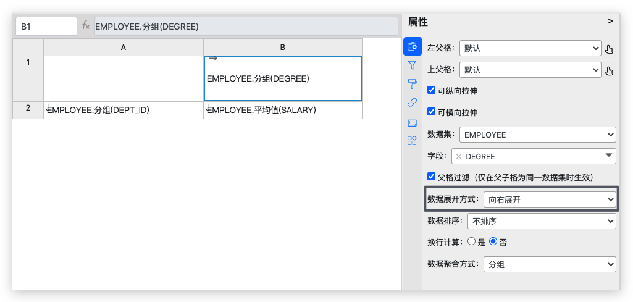Toggle the 父格过滤 checkbox

(x=431, y=177)
